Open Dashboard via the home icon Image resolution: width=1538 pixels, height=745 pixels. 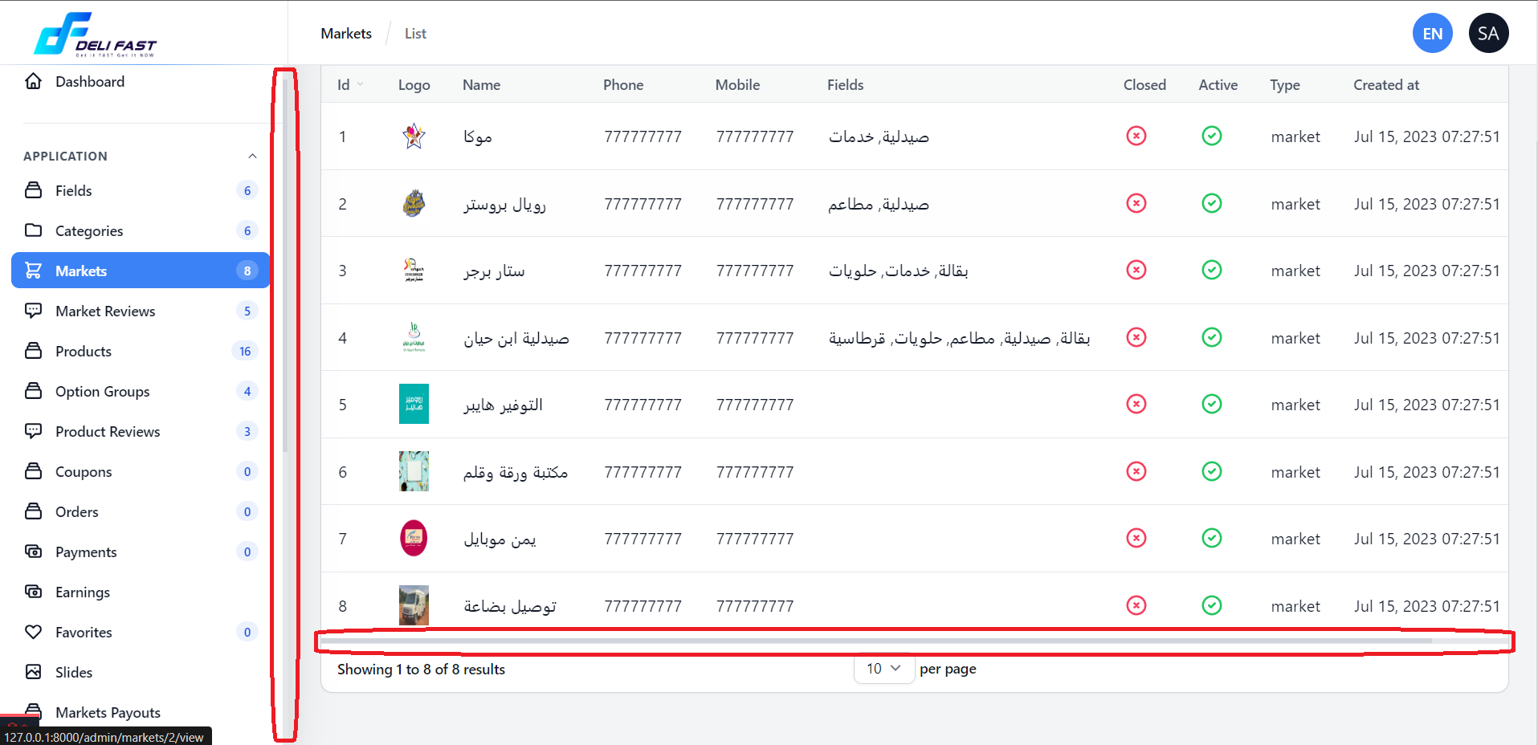[33, 81]
